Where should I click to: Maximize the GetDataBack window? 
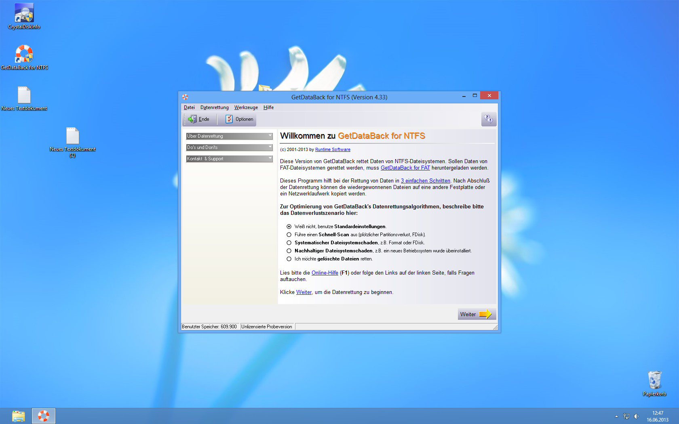click(475, 96)
